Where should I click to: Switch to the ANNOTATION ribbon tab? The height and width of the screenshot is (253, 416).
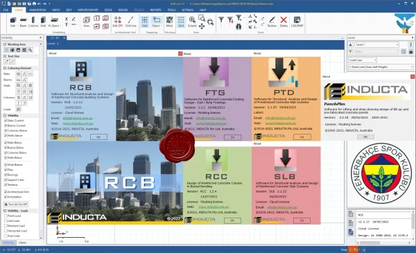(37, 10)
